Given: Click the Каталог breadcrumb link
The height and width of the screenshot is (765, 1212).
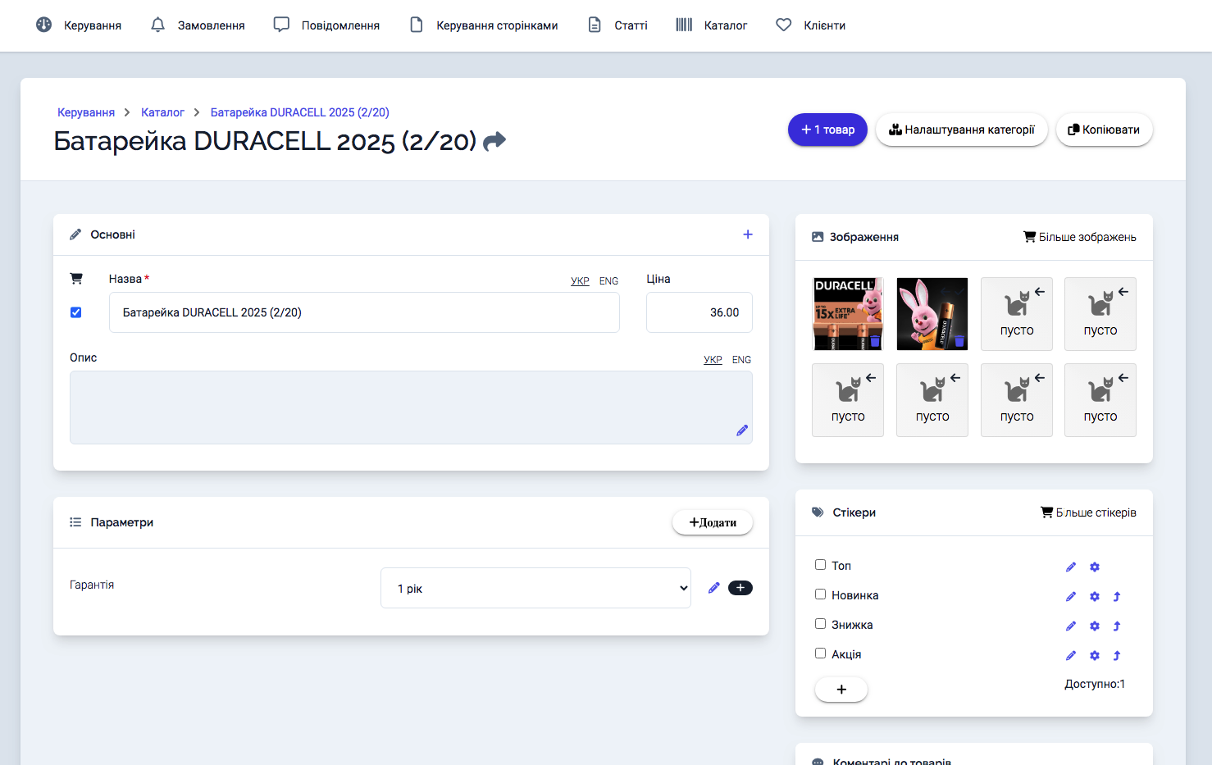Looking at the screenshot, I should click(x=162, y=112).
